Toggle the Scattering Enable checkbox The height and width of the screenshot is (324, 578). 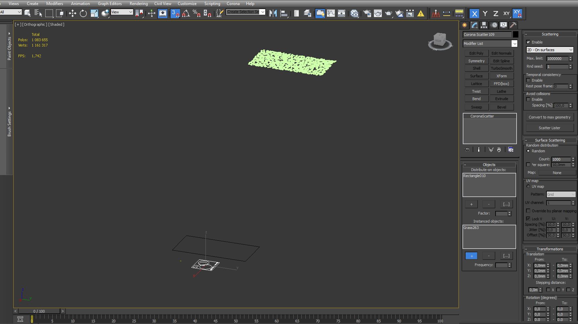[x=528, y=42]
